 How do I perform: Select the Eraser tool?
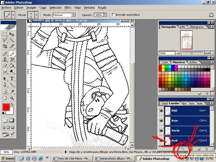click(5, 65)
